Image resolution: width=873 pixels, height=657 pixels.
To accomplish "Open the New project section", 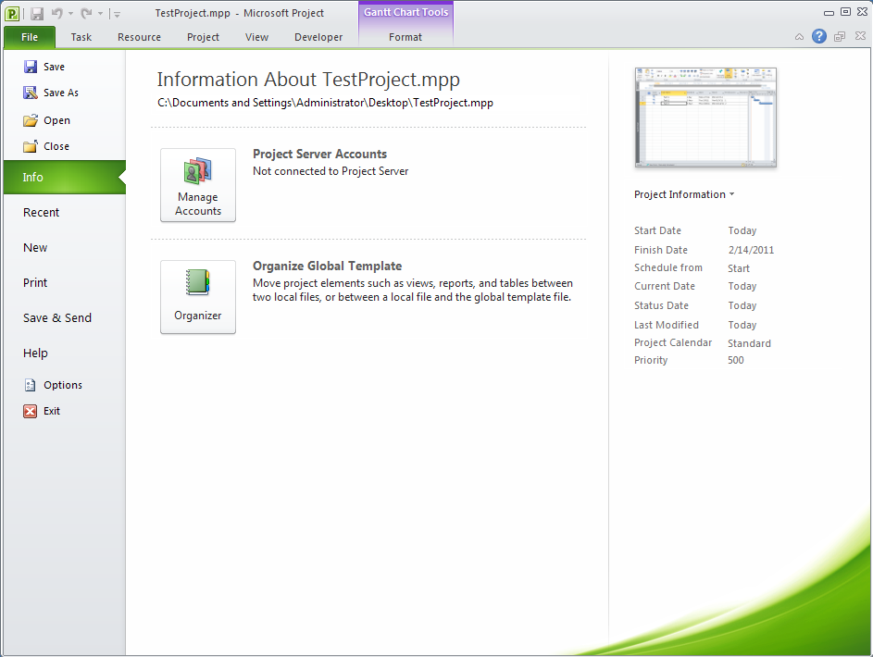I will click(x=34, y=247).
